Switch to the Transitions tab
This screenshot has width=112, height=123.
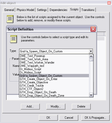[x=88, y=10]
